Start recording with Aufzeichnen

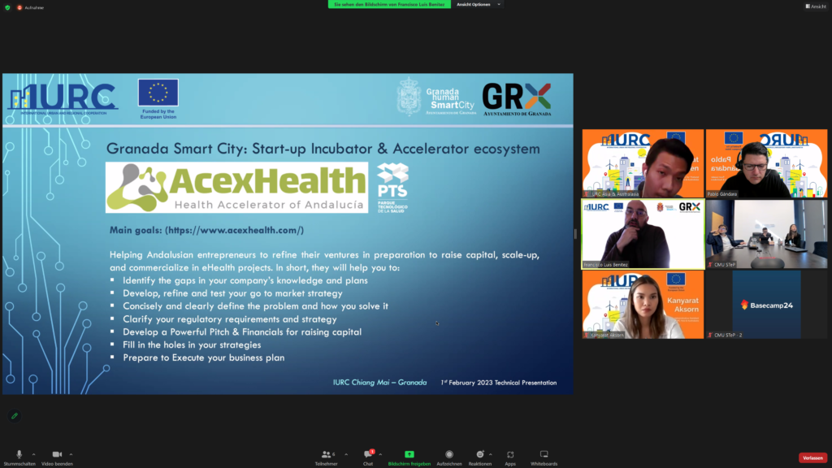pos(449,455)
